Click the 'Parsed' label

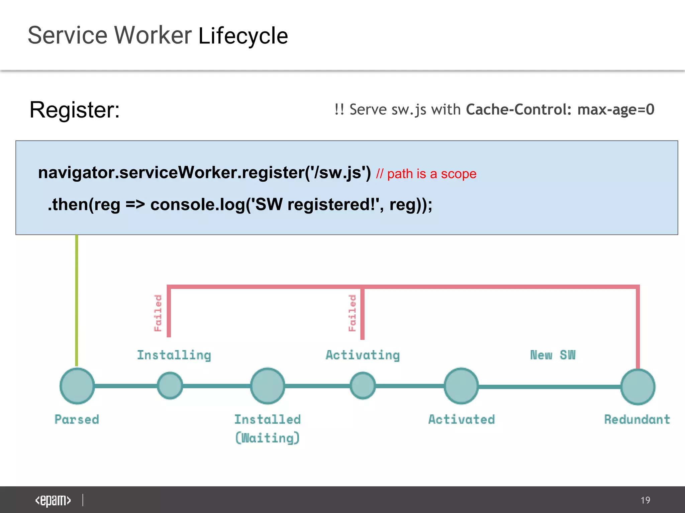click(x=77, y=419)
